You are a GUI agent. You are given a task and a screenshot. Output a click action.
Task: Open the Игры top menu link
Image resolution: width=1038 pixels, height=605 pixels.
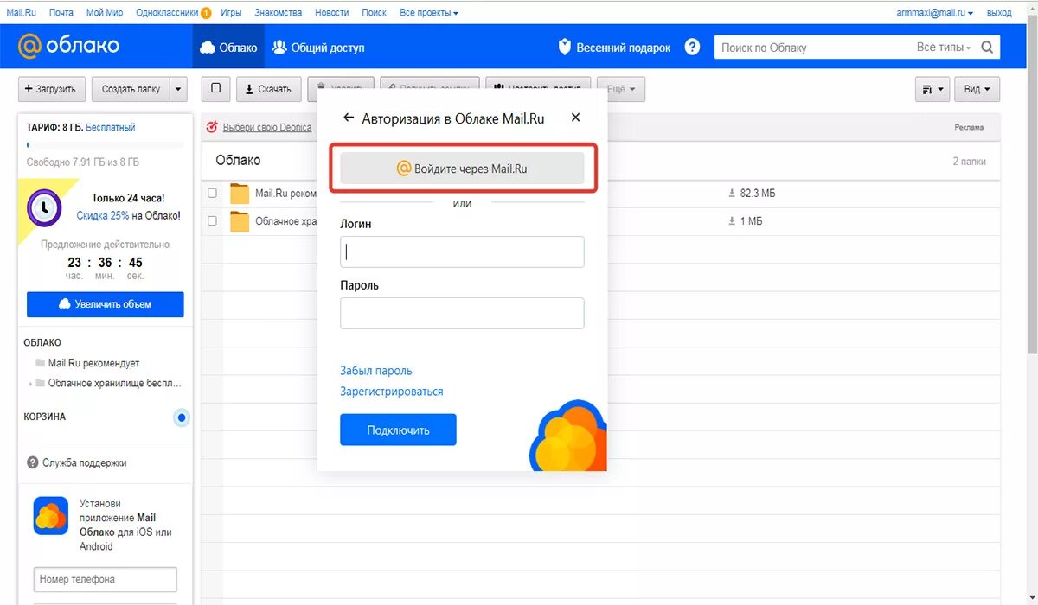pyautogui.click(x=231, y=13)
